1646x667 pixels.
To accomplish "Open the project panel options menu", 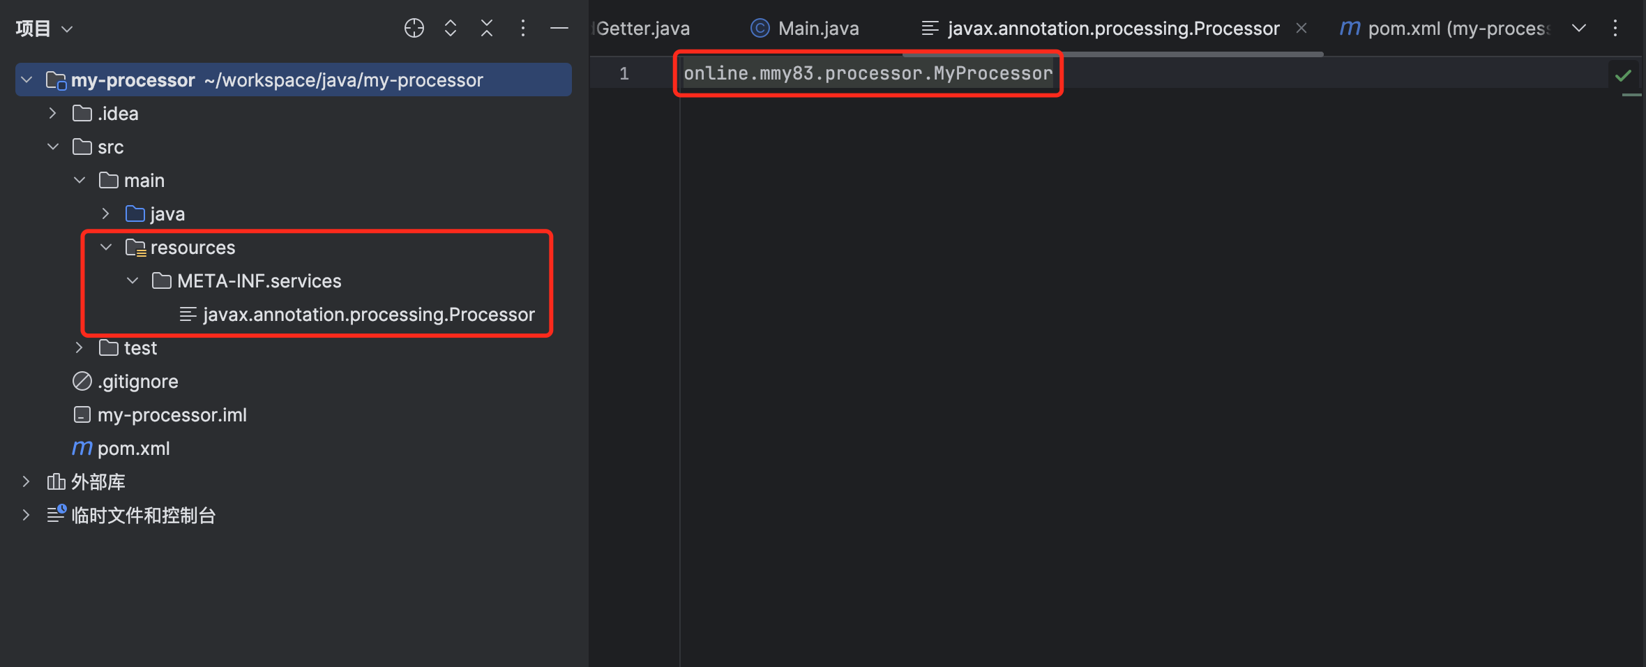I will [x=523, y=28].
